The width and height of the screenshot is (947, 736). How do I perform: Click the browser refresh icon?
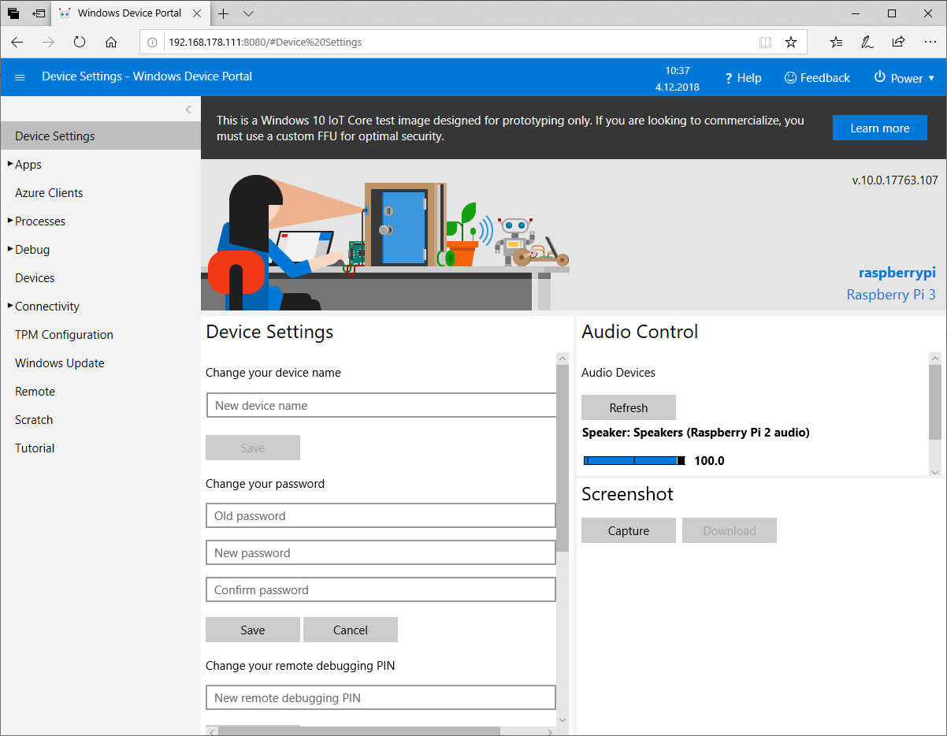80,42
